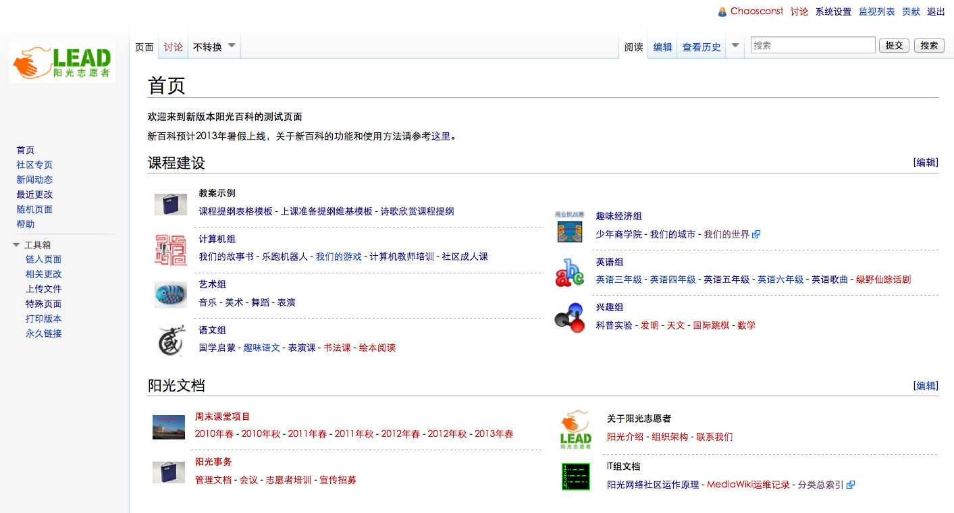The width and height of the screenshot is (954, 513).
Task: Click the 提交 button
Action: [x=894, y=45]
